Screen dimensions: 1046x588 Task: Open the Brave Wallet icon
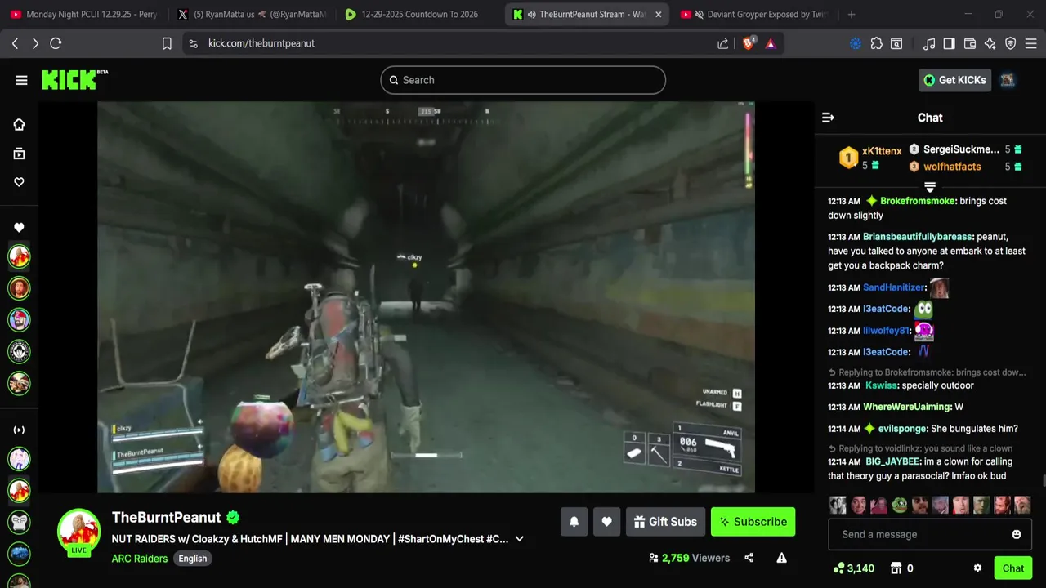[970, 43]
